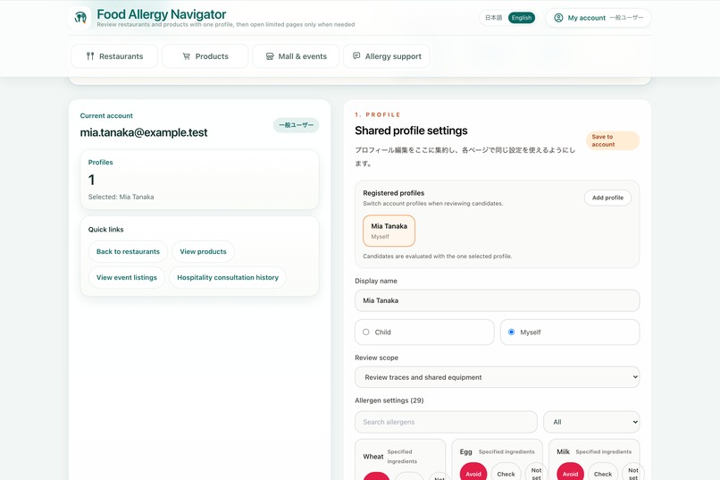Click the Selected: Mia Tanaka text
Screen dimensions: 720x480
[121, 197]
